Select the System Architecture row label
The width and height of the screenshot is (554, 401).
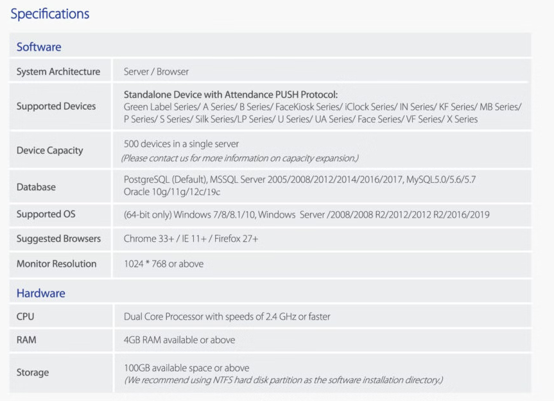pyautogui.click(x=58, y=72)
